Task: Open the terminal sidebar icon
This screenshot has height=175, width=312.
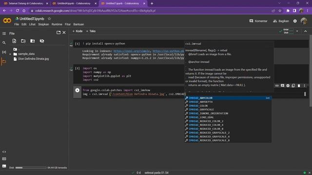Action: (x=4, y=166)
